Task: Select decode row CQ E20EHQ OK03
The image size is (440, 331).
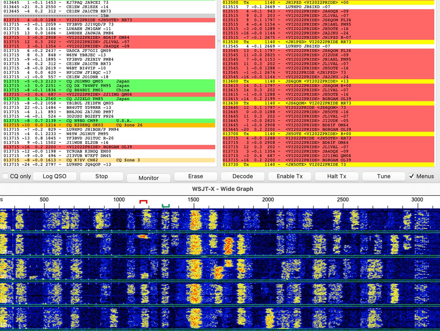Action: pos(109,125)
